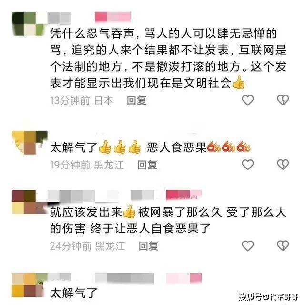Reply to the 24分钟前 黑龙江 comment
Image resolution: width=305 pixels, height=305 pixels.
(148, 246)
